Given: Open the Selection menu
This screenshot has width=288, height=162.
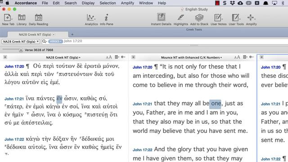Looking at the screenshot, I should click(108, 3).
